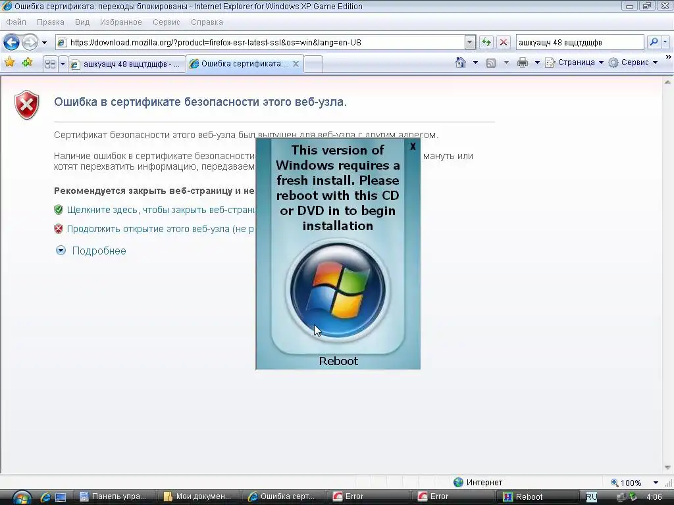Add to Favorites with star-plus icon
Viewport: 674px width, 505px height.
(x=28, y=62)
